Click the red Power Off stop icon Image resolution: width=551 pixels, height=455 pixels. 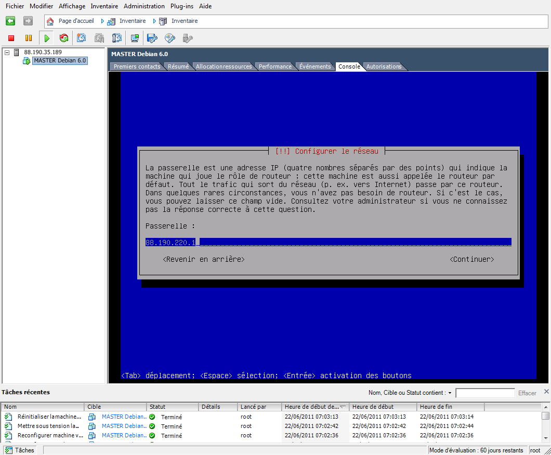coord(11,38)
